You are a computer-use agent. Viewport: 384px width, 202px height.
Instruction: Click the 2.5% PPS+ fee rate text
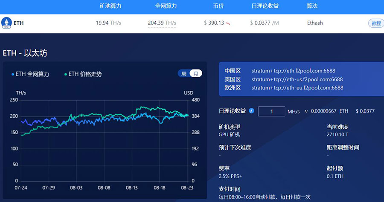point(230,176)
